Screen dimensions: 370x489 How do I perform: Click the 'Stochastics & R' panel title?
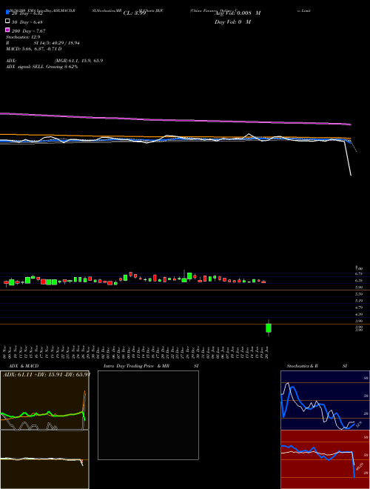pyautogui.click(x=302, y=366)
